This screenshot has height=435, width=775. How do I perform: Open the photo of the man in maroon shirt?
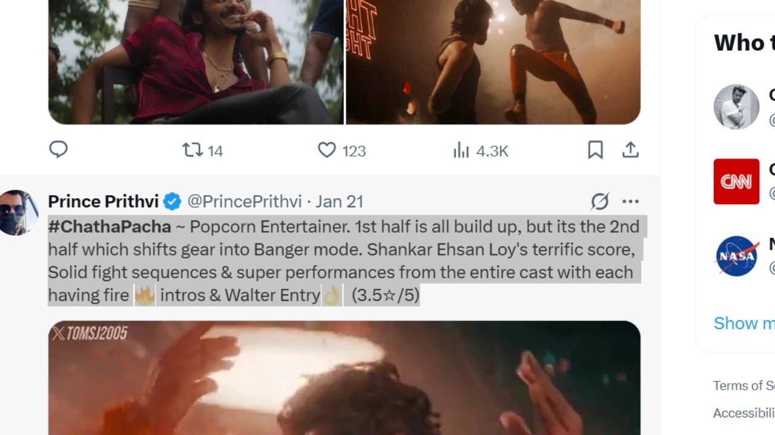196,60
